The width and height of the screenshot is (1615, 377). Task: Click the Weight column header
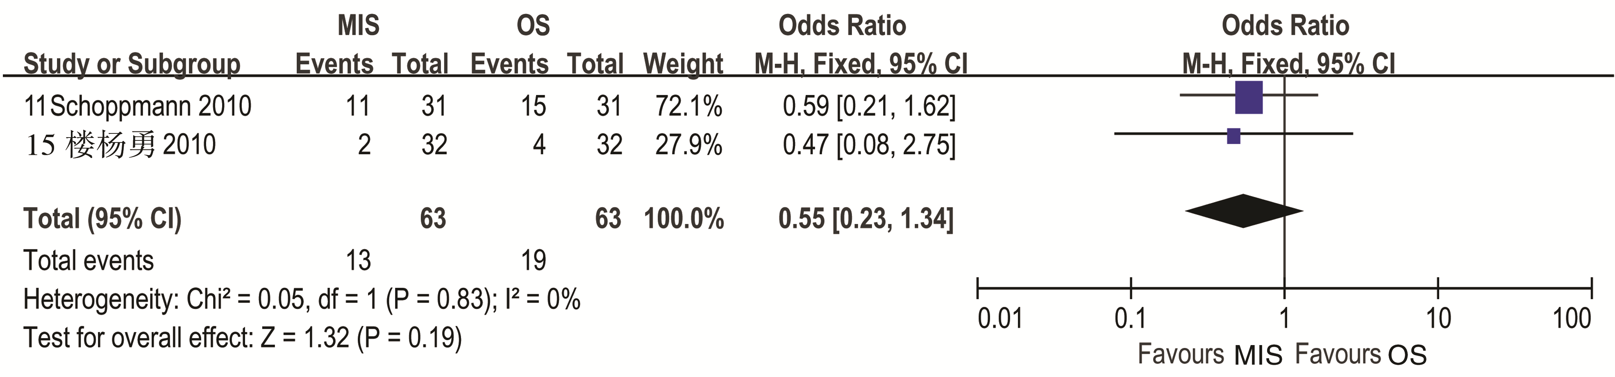[683, 64]
